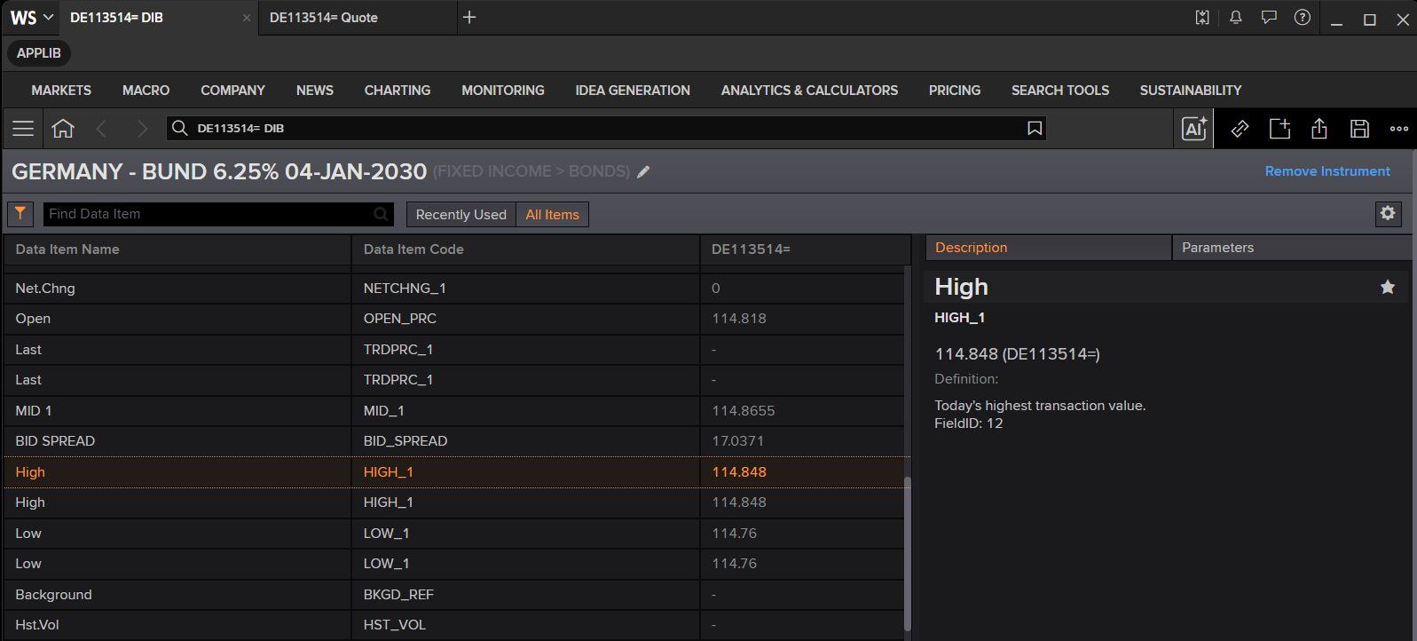Image resolution: width=1417 pixels, height=641 pixels.
Task: Click the APPLIB button
Action: 39,53
